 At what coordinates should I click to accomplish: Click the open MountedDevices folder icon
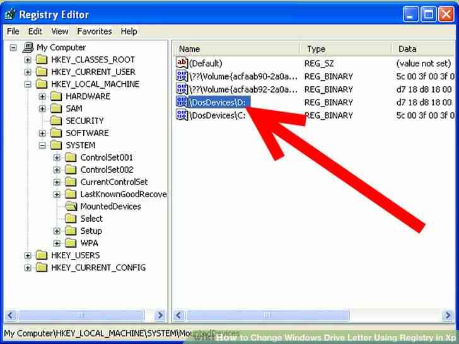[x=71, y=207]
